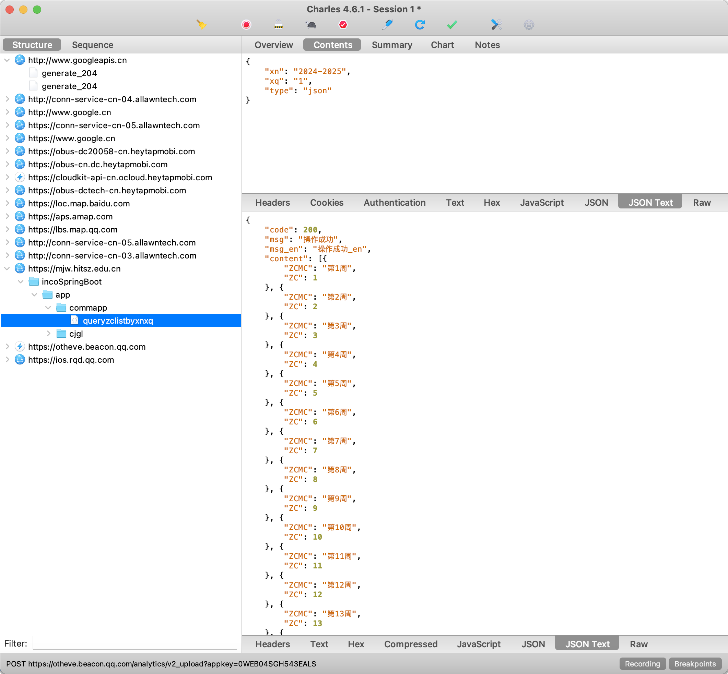Switch request view to Headers tab

click(273, 202)
